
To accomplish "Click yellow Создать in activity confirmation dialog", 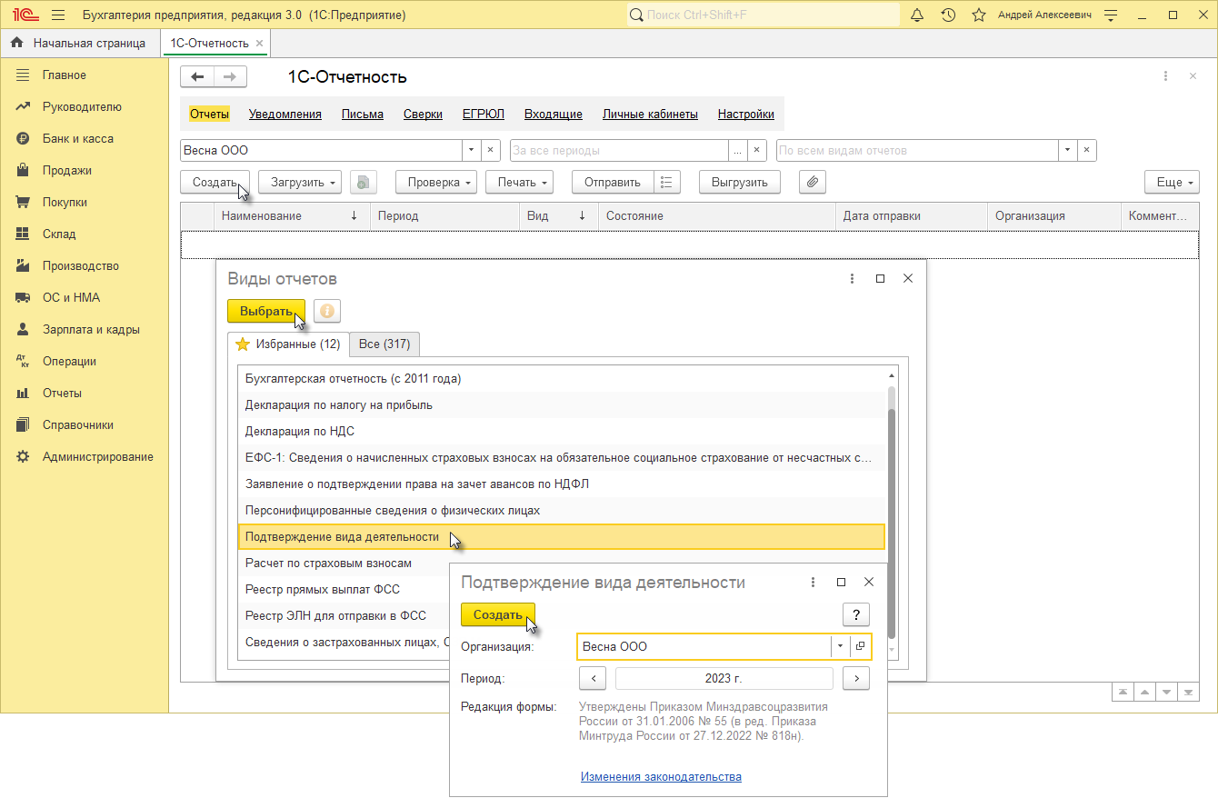I will (498, 615).
